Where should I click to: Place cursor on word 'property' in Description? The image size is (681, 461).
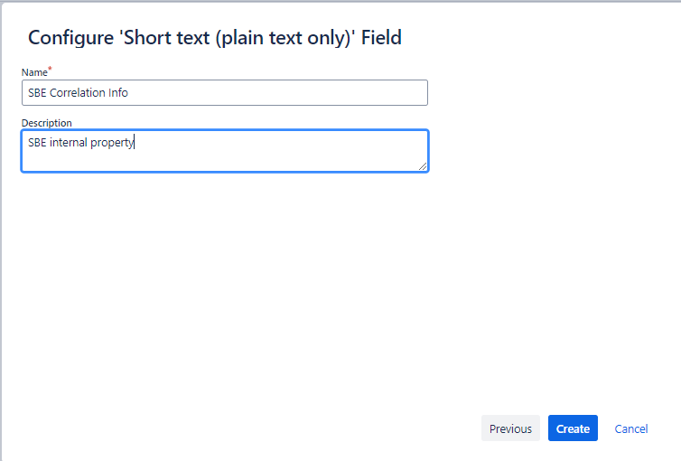(112, 143)
